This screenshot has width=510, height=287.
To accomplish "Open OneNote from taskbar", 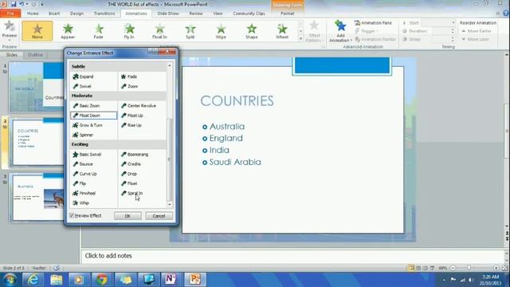I will [x=171, y=280].
